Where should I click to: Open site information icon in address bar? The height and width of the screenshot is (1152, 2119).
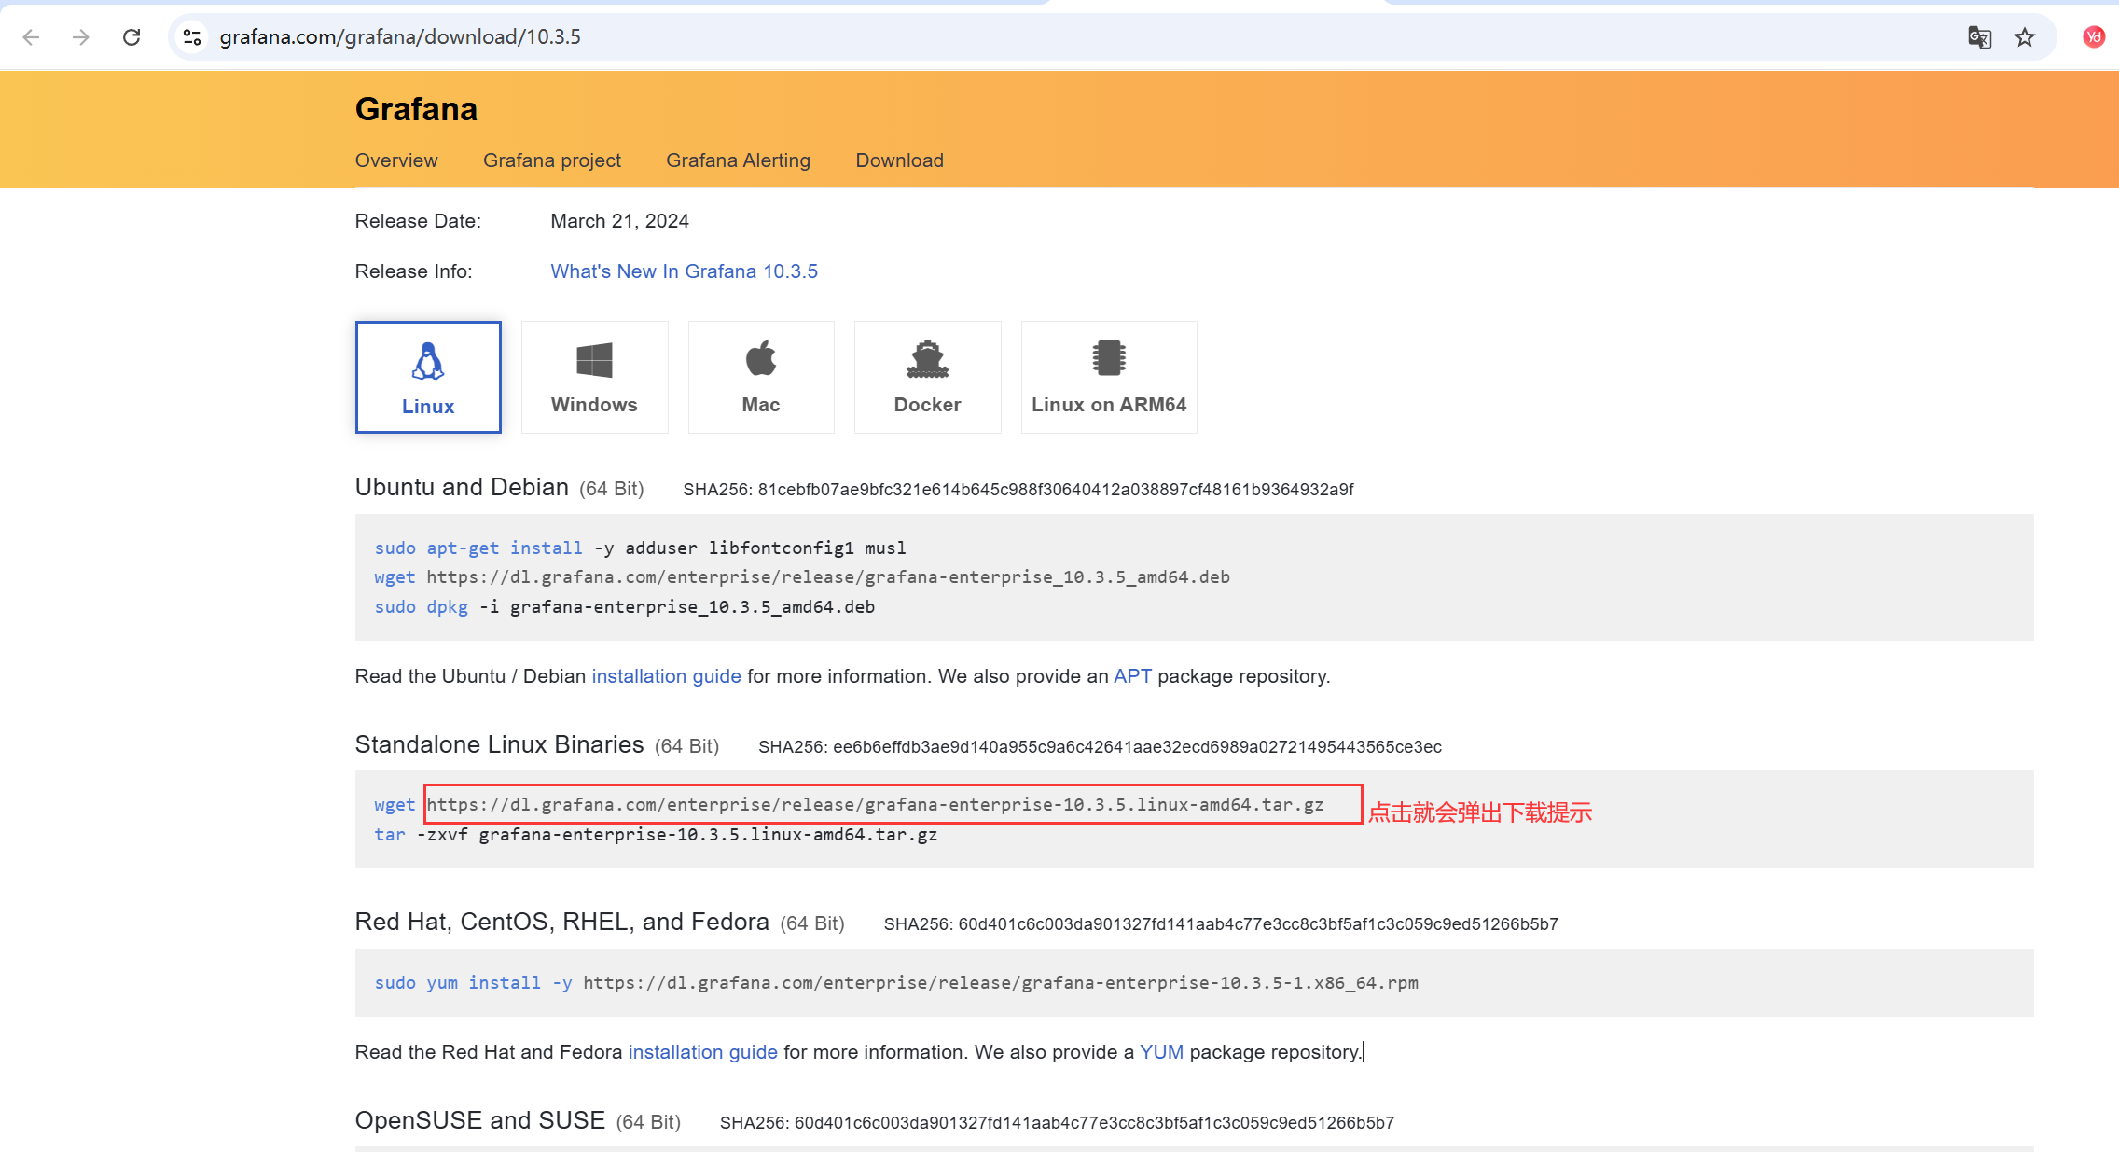tap(192, 37)
